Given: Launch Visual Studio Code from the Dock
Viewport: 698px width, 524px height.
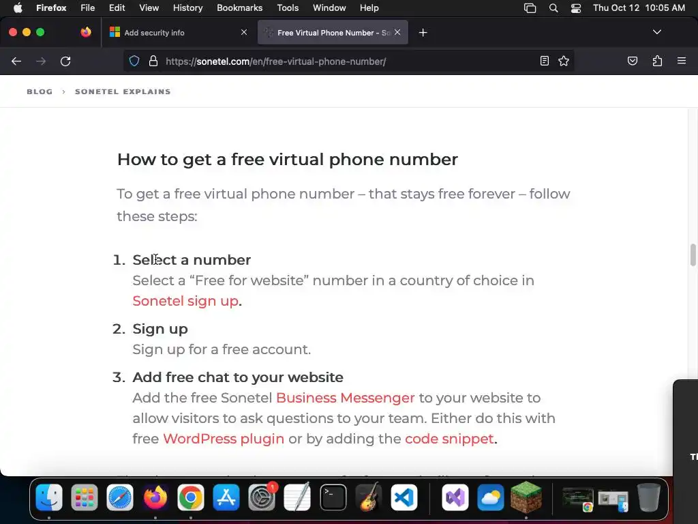Looking at the screenshot, I should coord(404,497).
